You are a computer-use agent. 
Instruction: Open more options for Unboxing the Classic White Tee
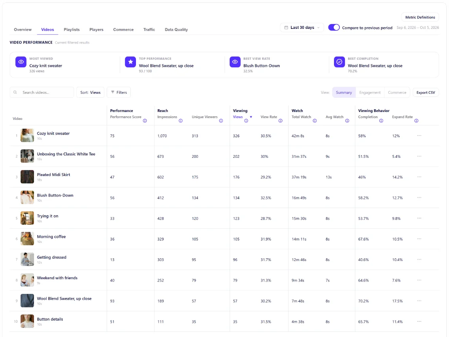[419, 156]
